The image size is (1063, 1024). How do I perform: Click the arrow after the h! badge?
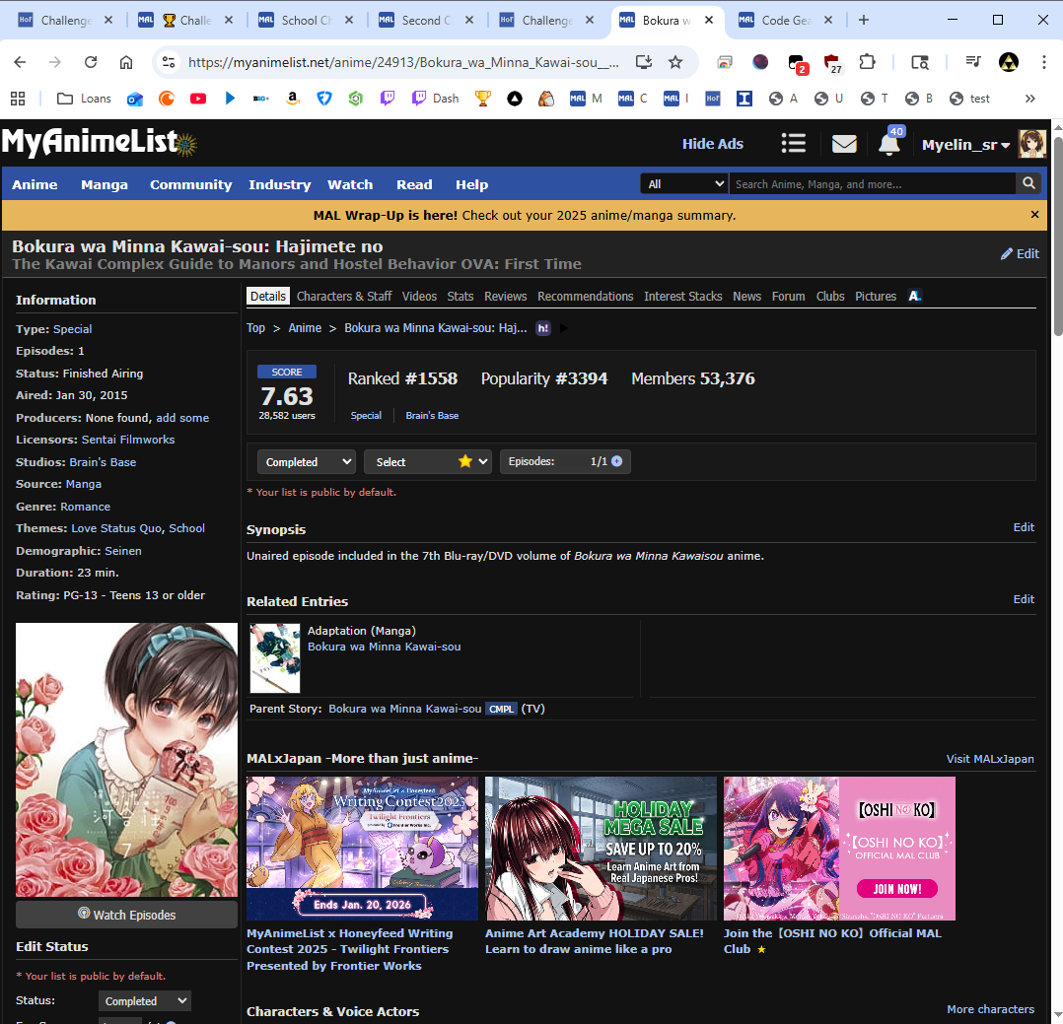(x=563, y=328)
